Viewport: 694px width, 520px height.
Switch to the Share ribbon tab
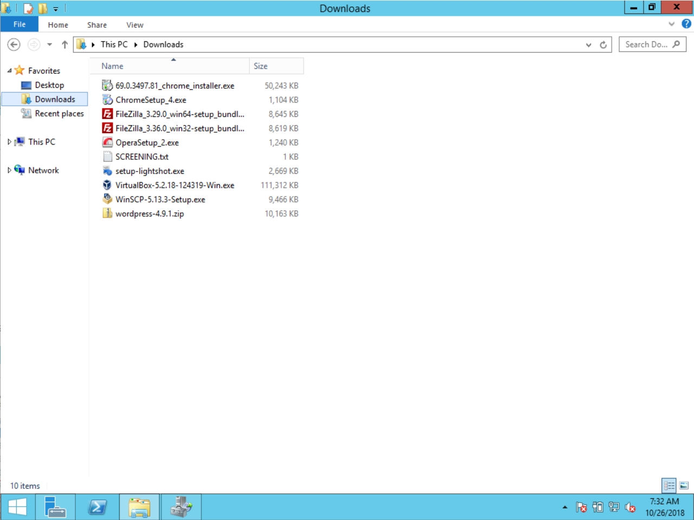(97, 25)
